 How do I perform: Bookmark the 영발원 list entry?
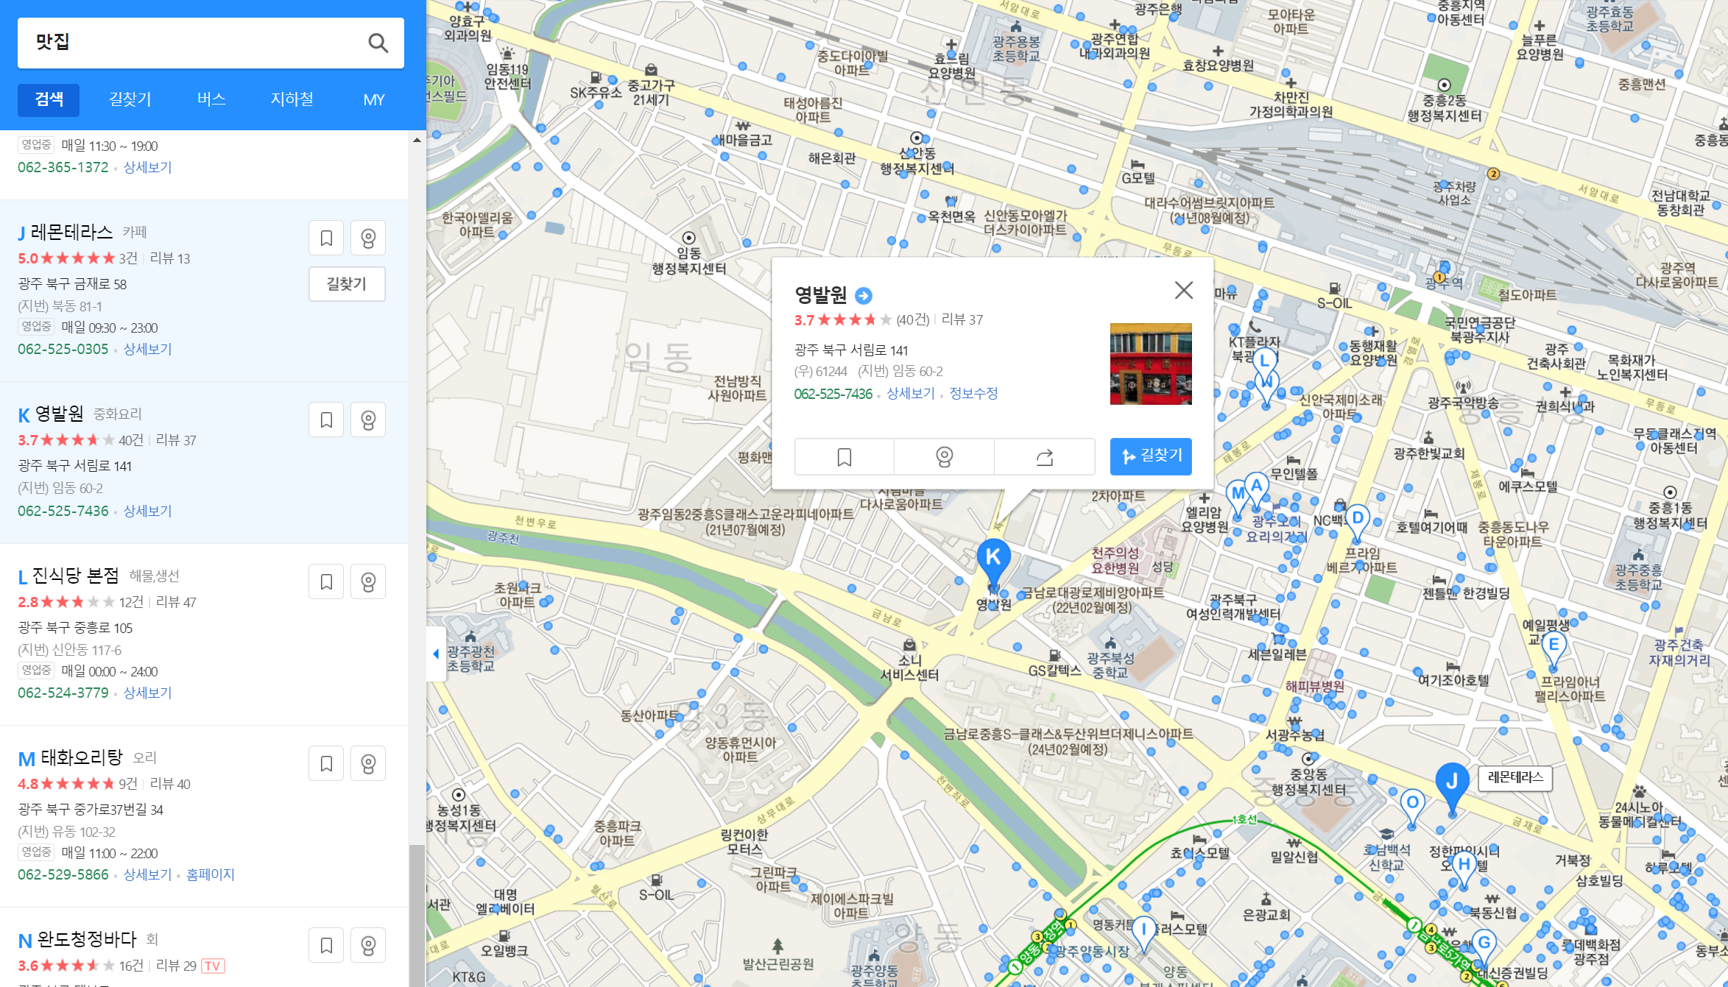tap(326, 420)
